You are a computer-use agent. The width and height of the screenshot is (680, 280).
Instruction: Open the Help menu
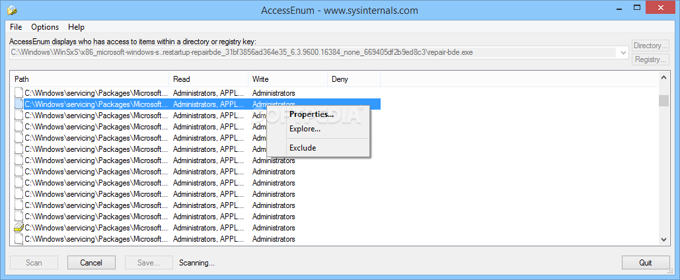[77, 27]
